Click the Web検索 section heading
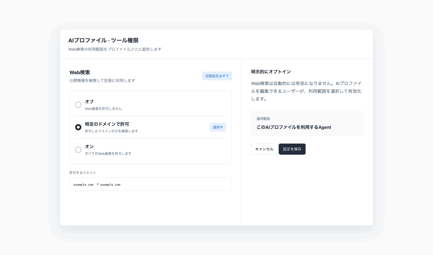The height and width of the screenshot is (255, 433). coord(80,73)
